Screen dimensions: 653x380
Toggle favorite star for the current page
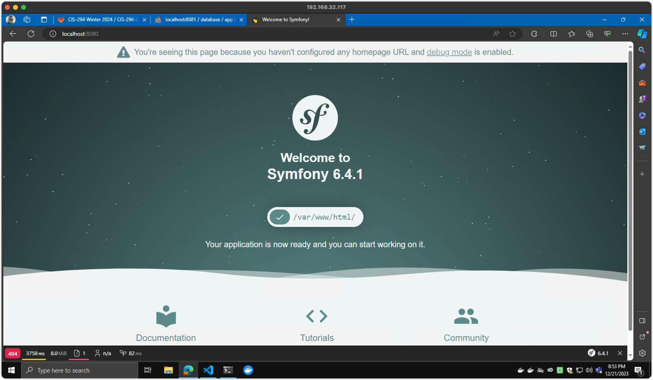tap(513, 34)
